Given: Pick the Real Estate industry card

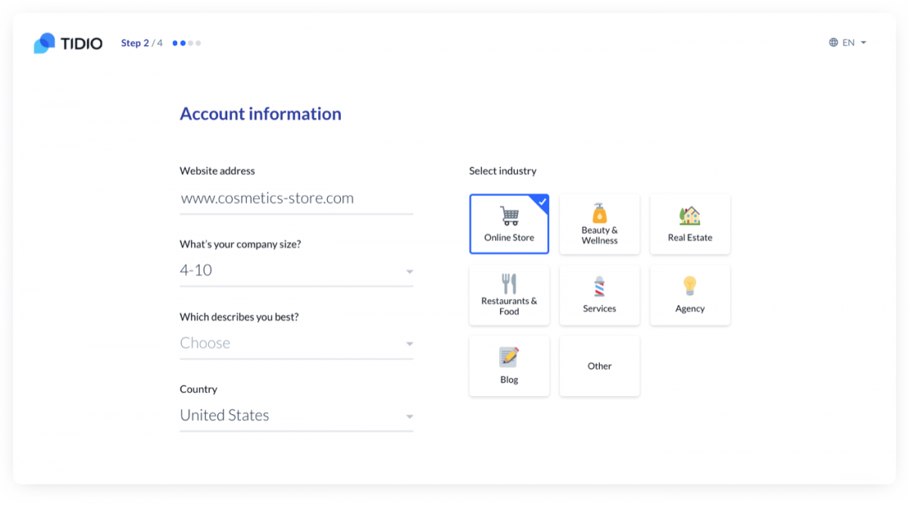Looking at the screenshot, I should 690,223.
